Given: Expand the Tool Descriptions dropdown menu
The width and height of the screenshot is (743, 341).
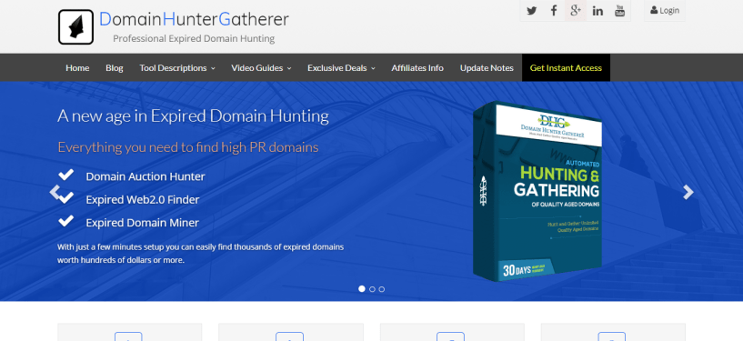Looking at the screenshot, I should (177, 67).
